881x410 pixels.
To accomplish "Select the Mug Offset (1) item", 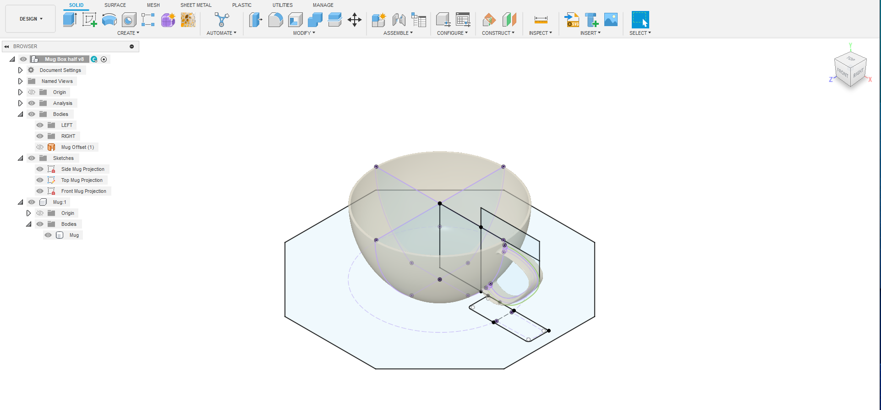I will 77,147.
